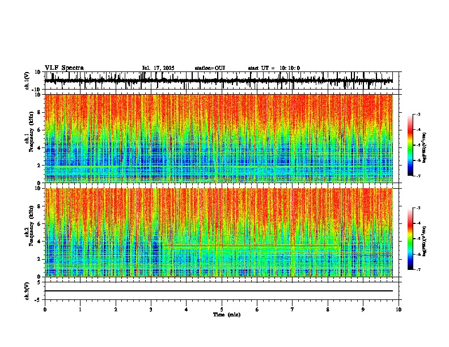Click time axis tick label 9

coord(363,310)
